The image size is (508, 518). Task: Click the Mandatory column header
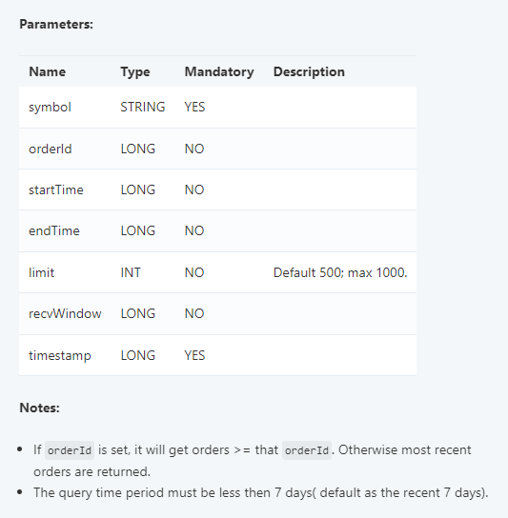219,71
